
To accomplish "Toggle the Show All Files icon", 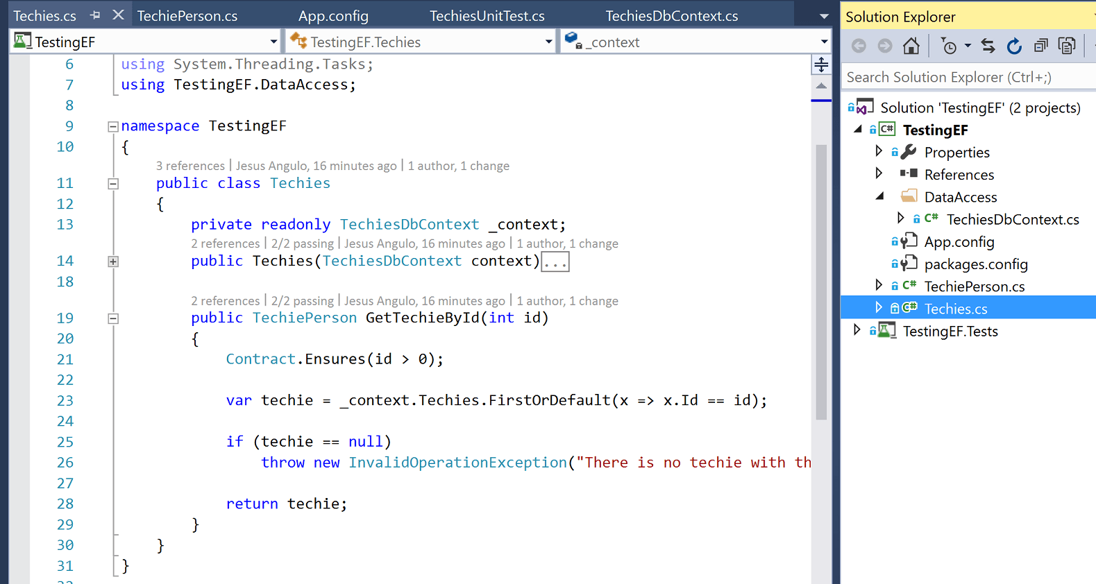I will pos(1067,46).
